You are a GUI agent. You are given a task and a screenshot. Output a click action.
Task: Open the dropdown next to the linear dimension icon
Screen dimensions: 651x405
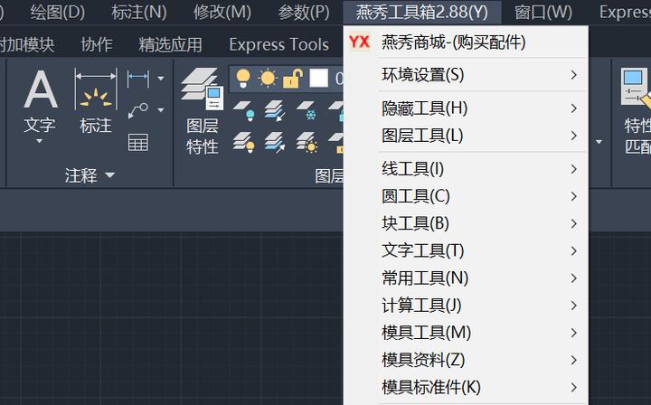pyautogui.click(x=161, y=78)
